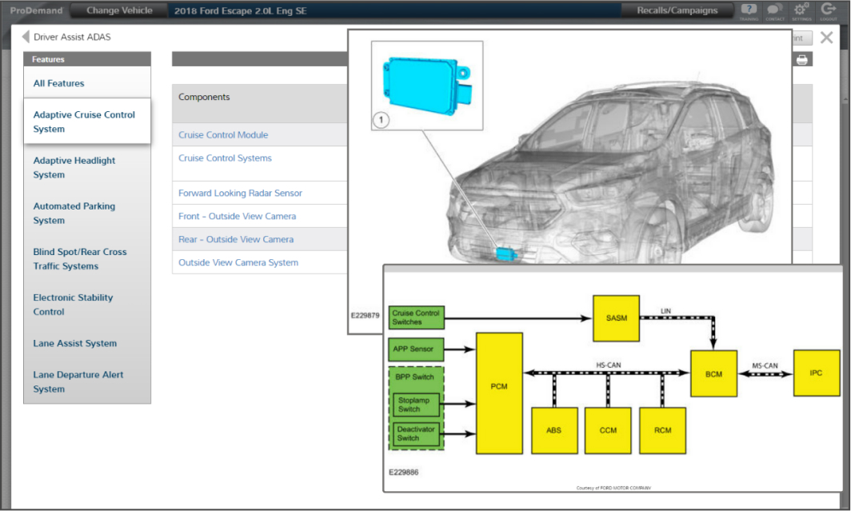Open Settings gear icon
This screenshot has width=851, height=511.
pos(801,10)
